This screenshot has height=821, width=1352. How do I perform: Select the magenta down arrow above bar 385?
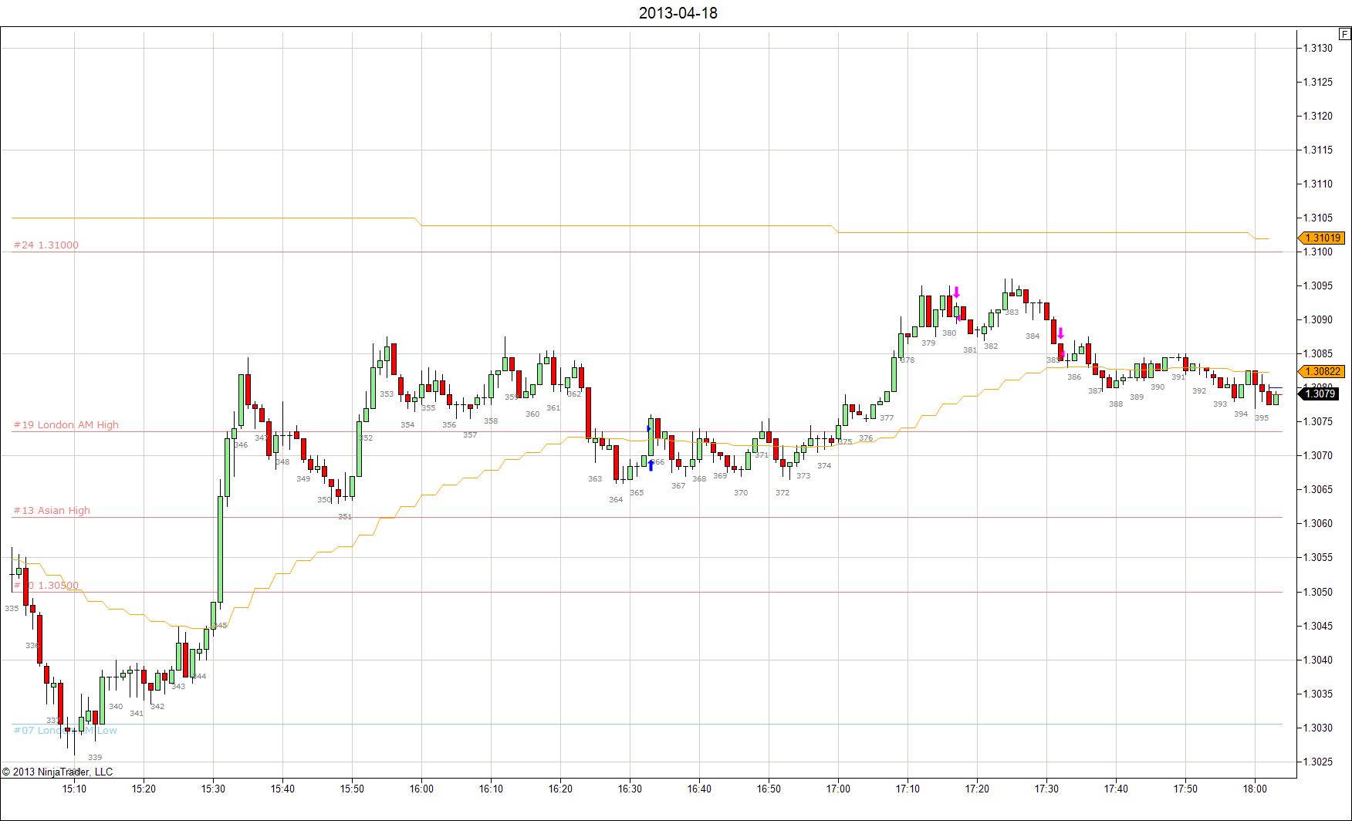point(1061,333)
